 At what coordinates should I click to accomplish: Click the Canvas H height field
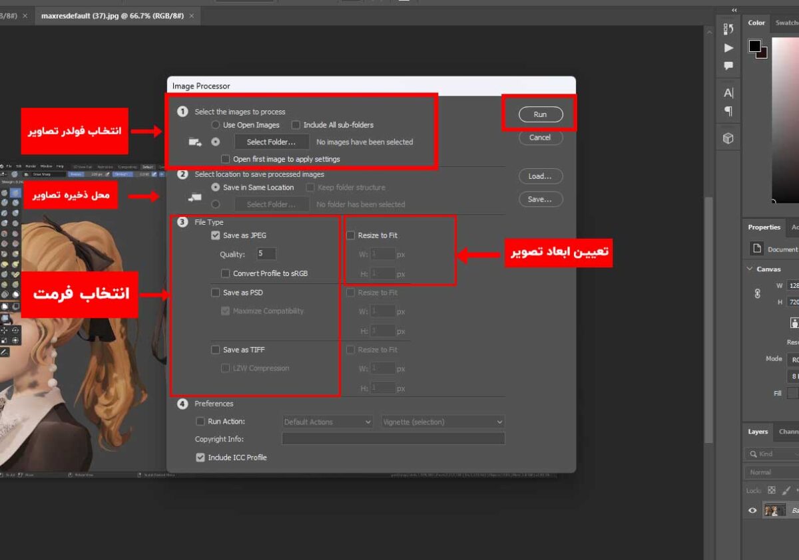(793, 302)
